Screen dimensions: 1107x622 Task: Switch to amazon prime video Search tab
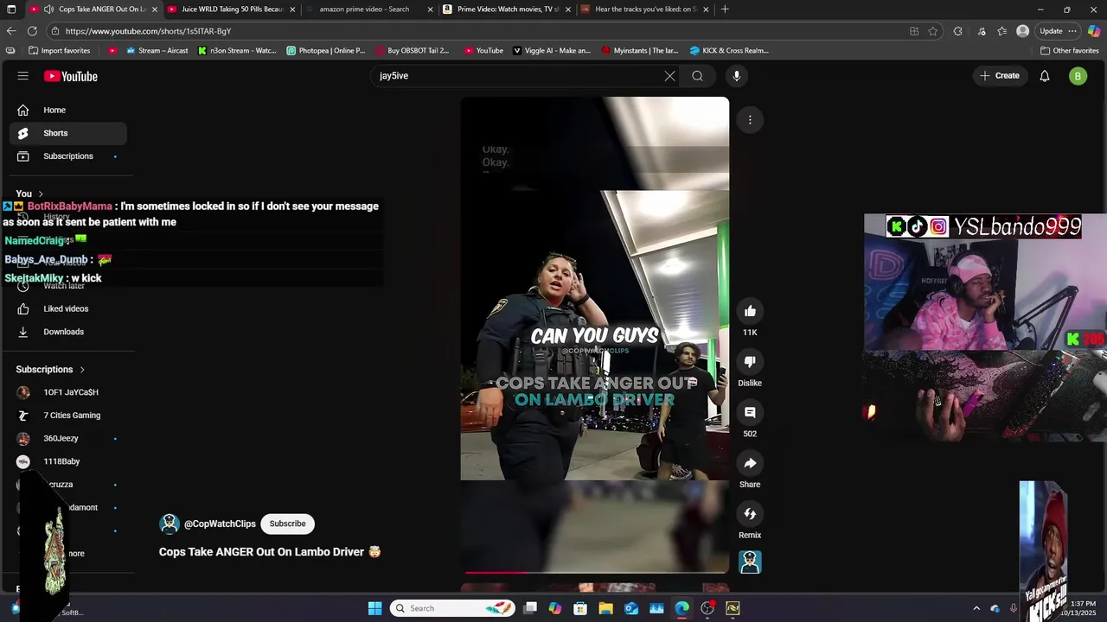[x=370, y=10]
